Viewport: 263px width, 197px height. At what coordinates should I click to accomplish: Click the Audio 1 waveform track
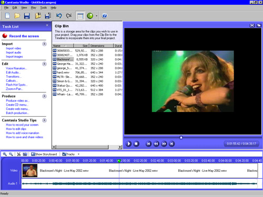139,183
